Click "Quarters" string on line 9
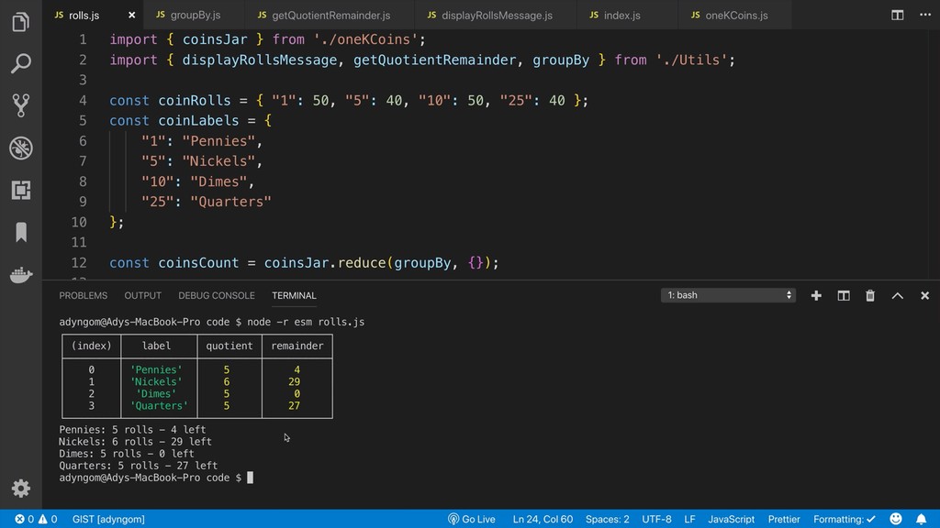The width and height of the screenshot is (940, 528). [230, 203]
